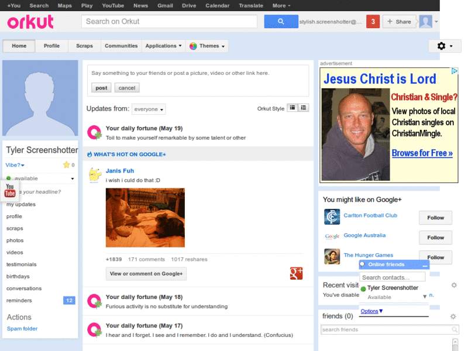Image resolution: width=468 pixels, height=351 pixels.
Task: Open the available status dropdown
Action: pos(72,178)
